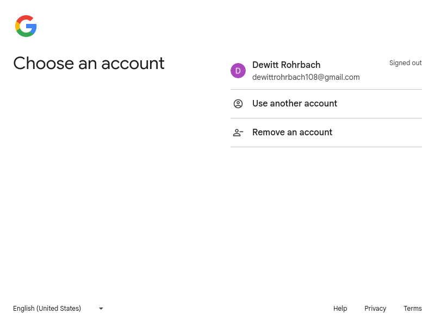Expand the language dropdown arrow

(x=101, y=309)
